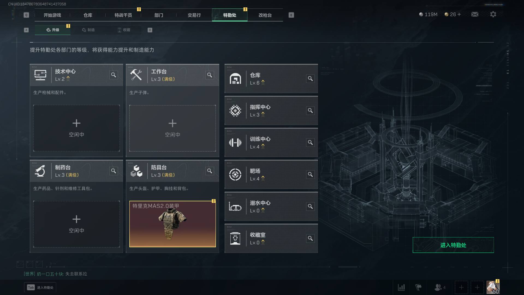Upgrade 潜水中心 using its level arrow
This screenshot has width=524, height=295.
263,210
